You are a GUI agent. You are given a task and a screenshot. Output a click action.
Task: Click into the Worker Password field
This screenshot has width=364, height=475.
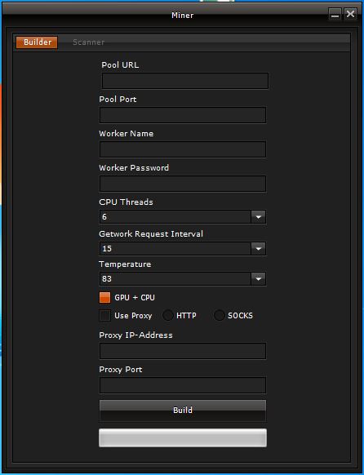pyautogui.click(x=183, y=184)
